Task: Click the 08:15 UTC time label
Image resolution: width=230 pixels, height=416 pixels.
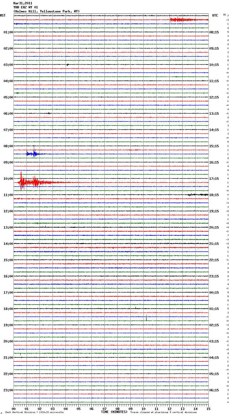Action: [x=214, y=32]
